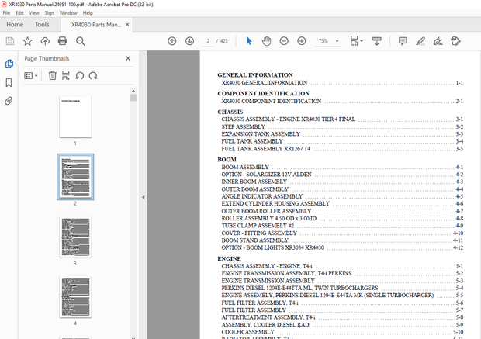Screen dimensions: 481x339
Task: Open the Window menu
Action: point(68,13)
